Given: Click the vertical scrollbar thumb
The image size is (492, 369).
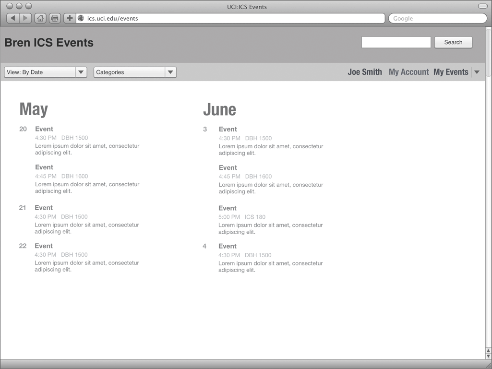Looking at the screenshot, I should point(489,52).
